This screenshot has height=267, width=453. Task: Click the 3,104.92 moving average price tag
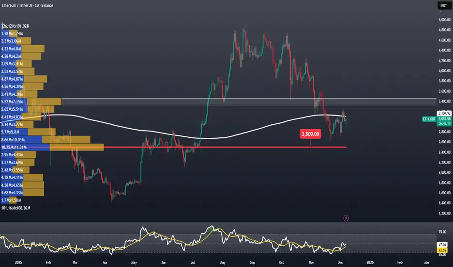(444, 114)
